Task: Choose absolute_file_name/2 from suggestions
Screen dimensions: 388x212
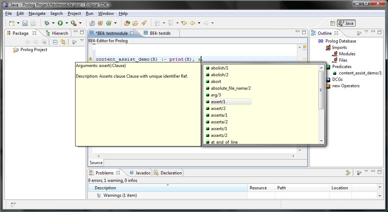Action: pyautogui.click(x=231, y=88)
